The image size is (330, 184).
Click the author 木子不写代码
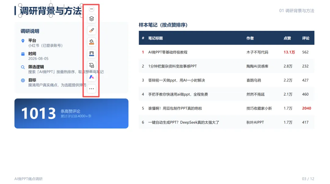[x=257, y=52]
